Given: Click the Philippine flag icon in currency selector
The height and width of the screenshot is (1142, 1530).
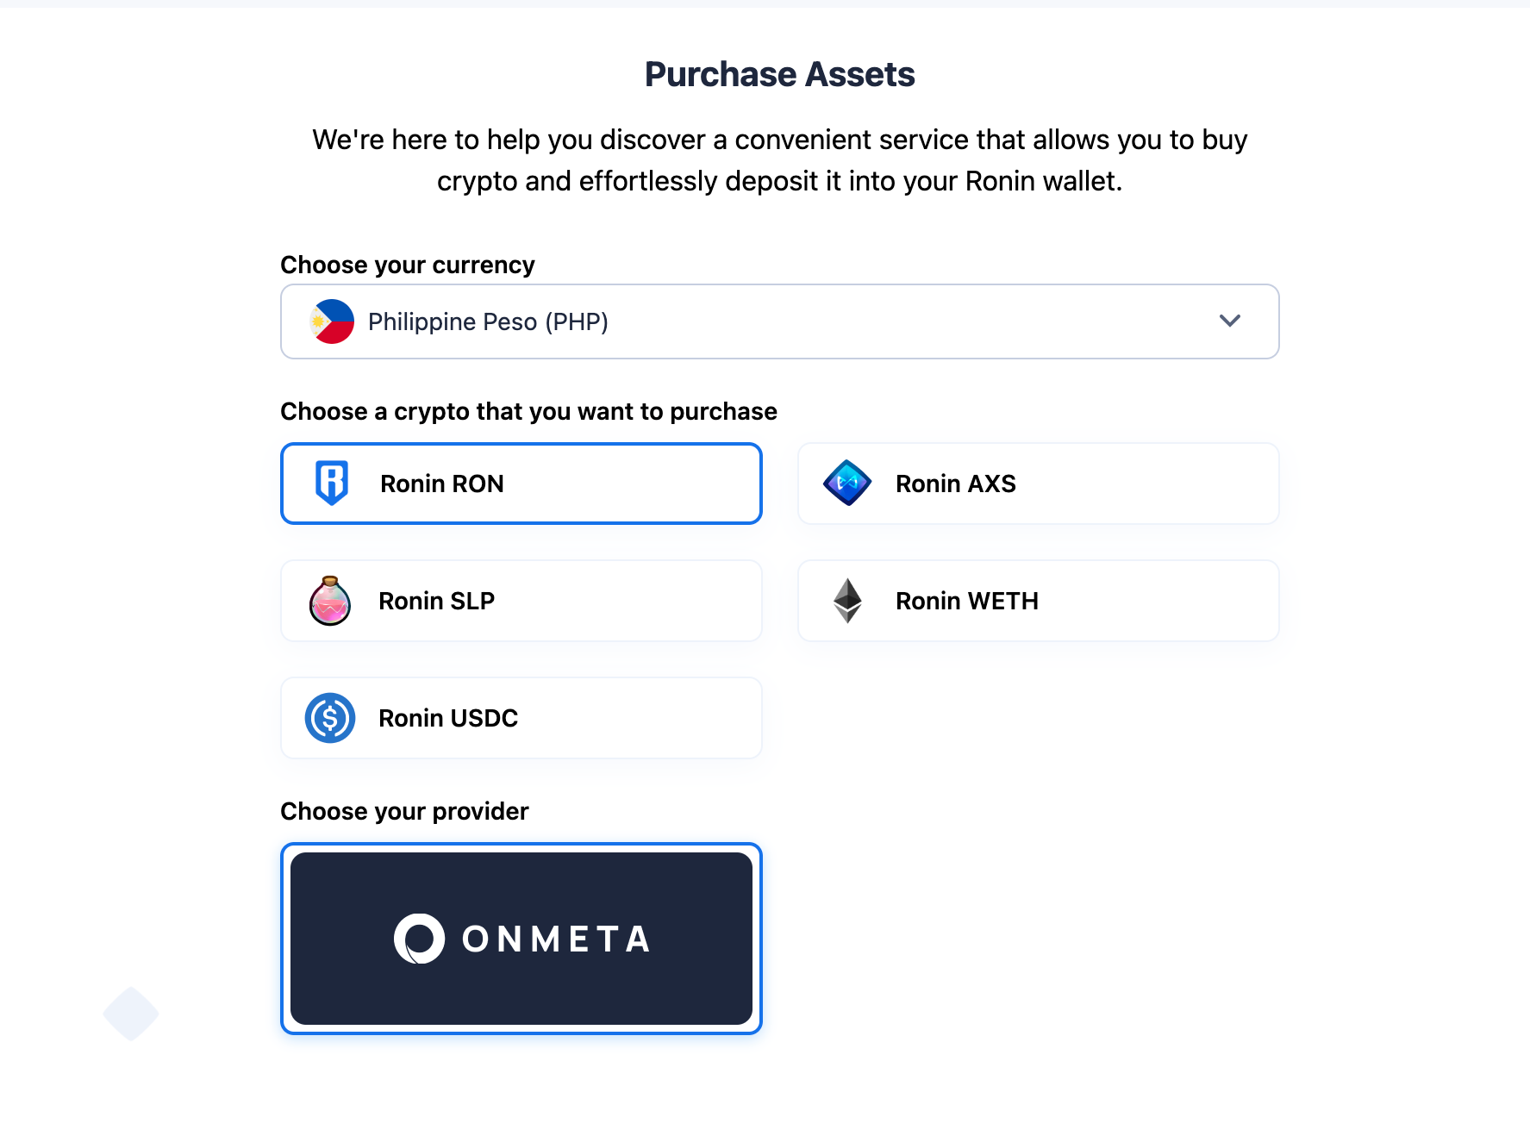Looking at the screenshot, I should tap(332, 321).
